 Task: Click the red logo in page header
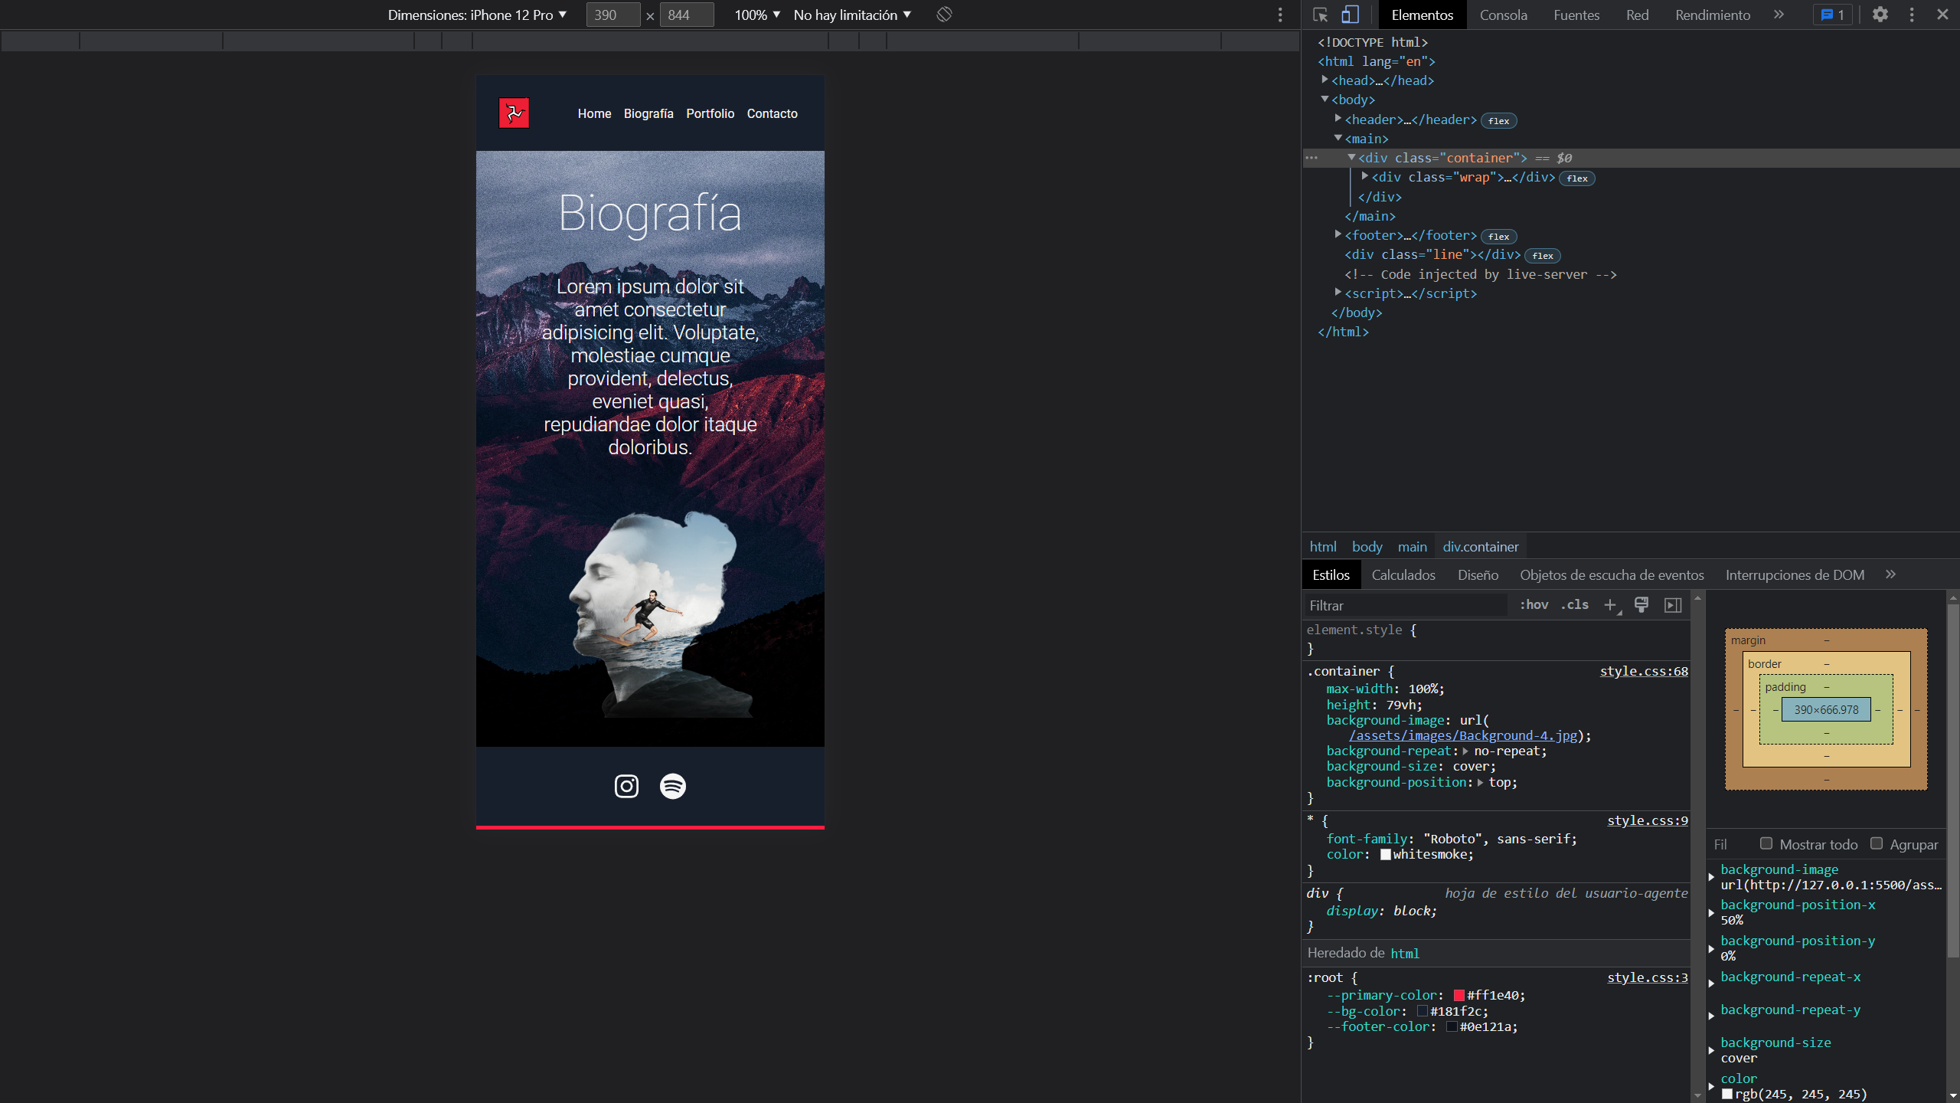[x=514, y=113]
